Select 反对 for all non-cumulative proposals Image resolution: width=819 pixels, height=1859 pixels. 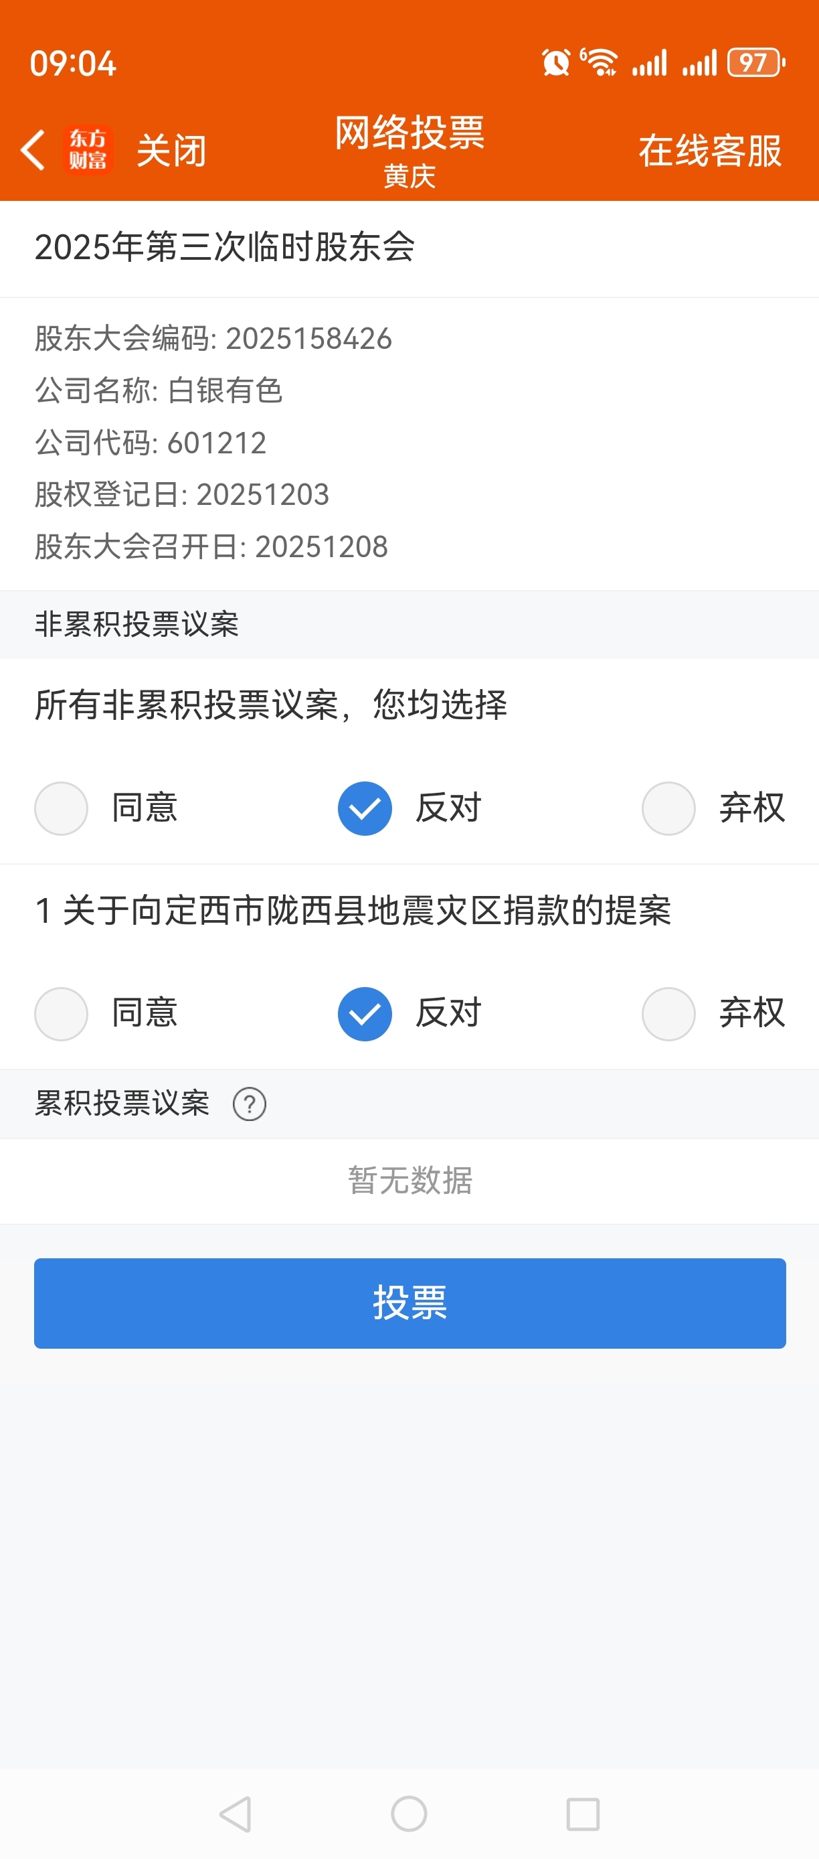pyautogui.click(x=365, y=808)
